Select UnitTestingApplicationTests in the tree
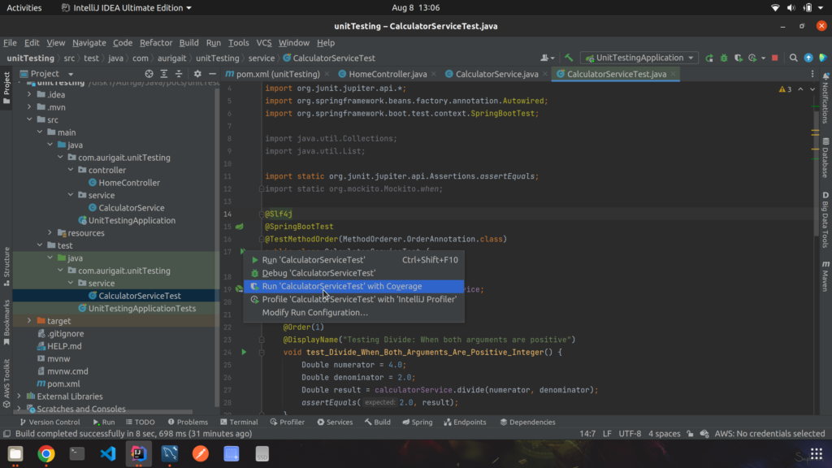832x468 pixels. [x=141, y=308]
